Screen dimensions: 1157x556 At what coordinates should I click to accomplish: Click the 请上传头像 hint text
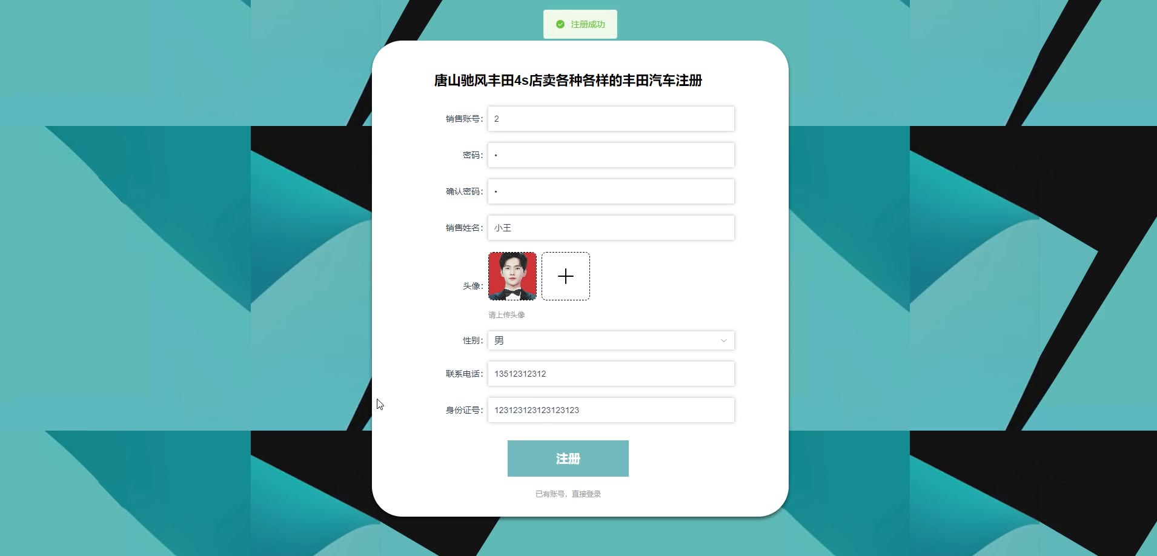point(507,315)
